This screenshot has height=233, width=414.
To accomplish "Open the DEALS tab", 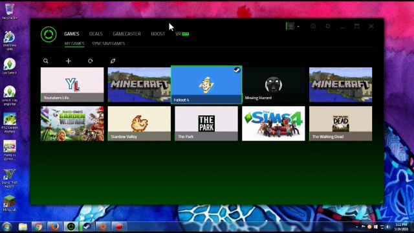I will (96, 34).
